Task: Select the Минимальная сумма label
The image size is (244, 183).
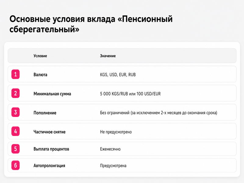Action: click(52, 94)
